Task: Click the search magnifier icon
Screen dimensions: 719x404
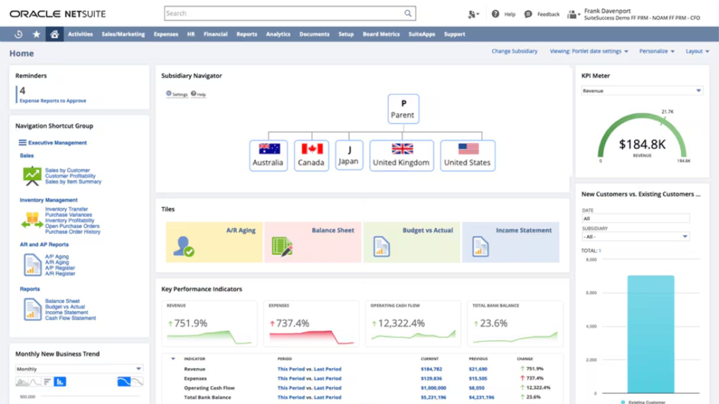Action: tap(408, 13)
